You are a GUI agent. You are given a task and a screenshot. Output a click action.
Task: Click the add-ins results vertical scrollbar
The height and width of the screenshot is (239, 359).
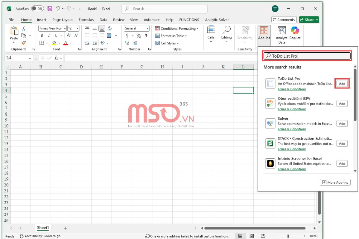coord(355,96)
